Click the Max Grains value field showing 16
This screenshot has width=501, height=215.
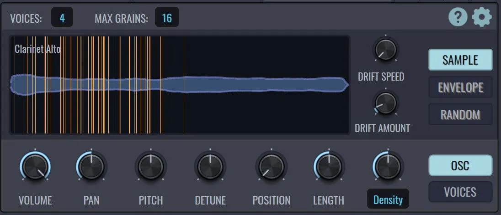coord(167,17)
